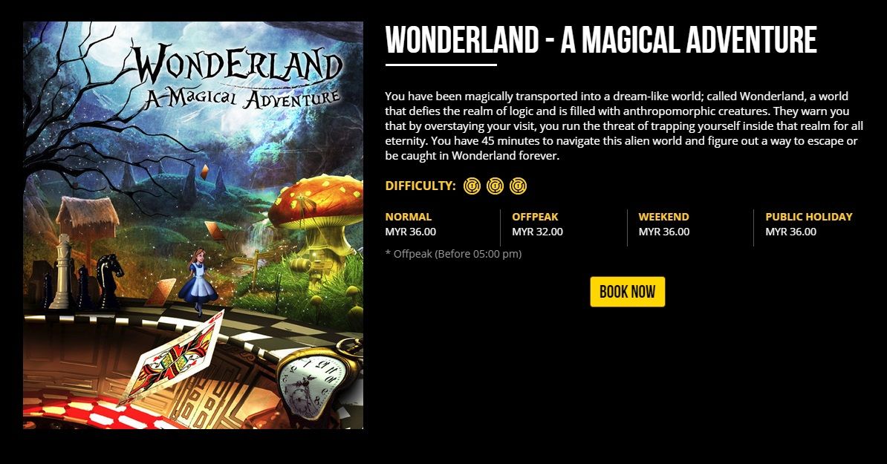
Task: Select the Public Holiday price column
Action: click(x=810, y=224)
